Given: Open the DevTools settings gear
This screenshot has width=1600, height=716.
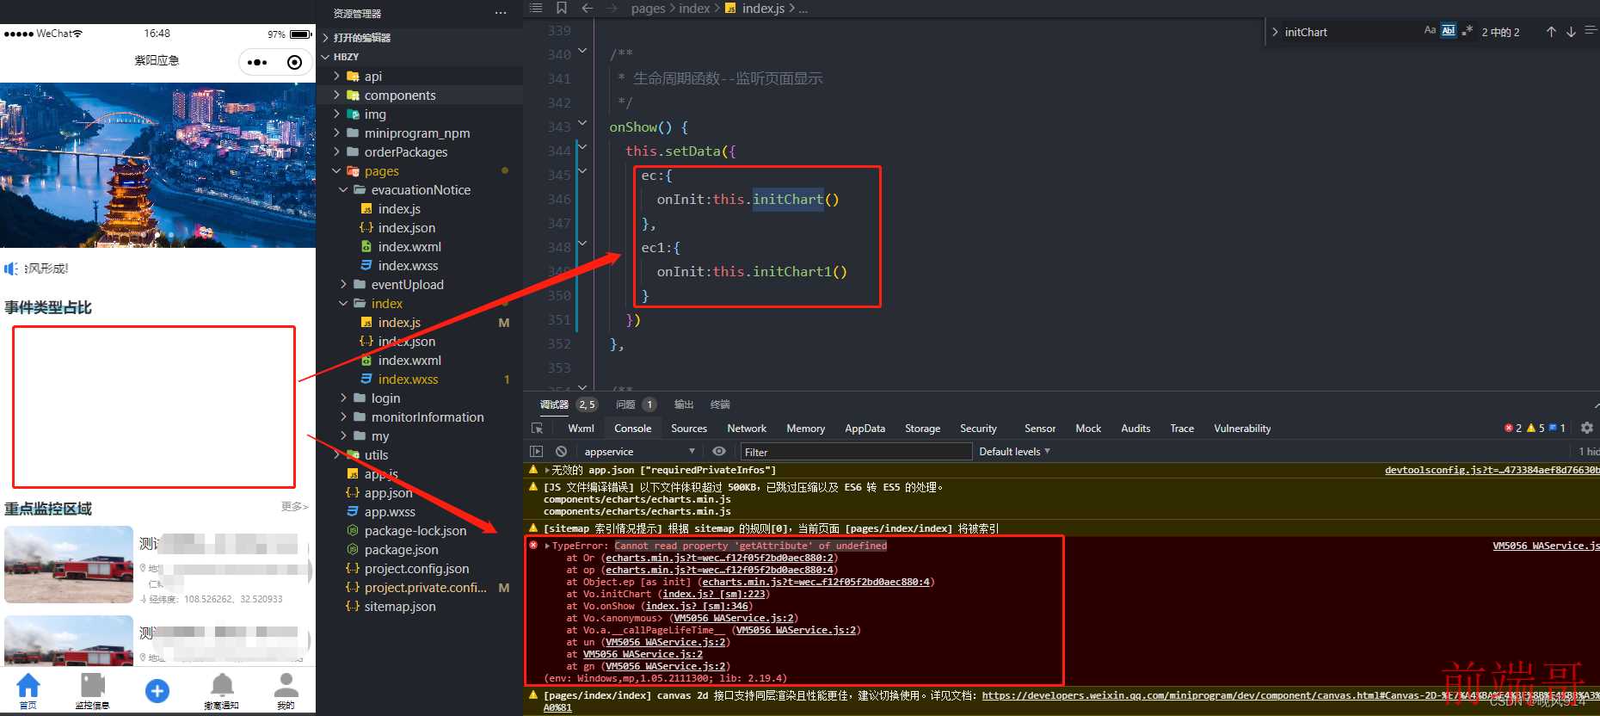Looking at the screenshot, I should coord(1587,428).
